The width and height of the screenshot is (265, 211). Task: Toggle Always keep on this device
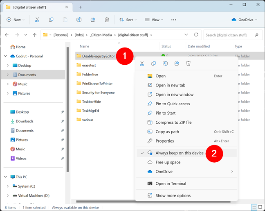[x=180, y=153]
